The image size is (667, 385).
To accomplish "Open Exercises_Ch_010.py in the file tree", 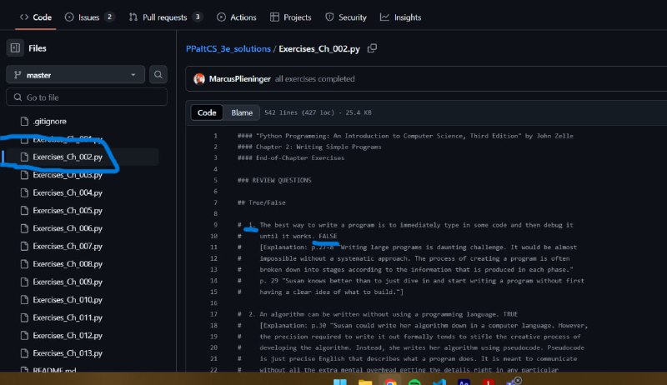I will (x=68, y=300).
